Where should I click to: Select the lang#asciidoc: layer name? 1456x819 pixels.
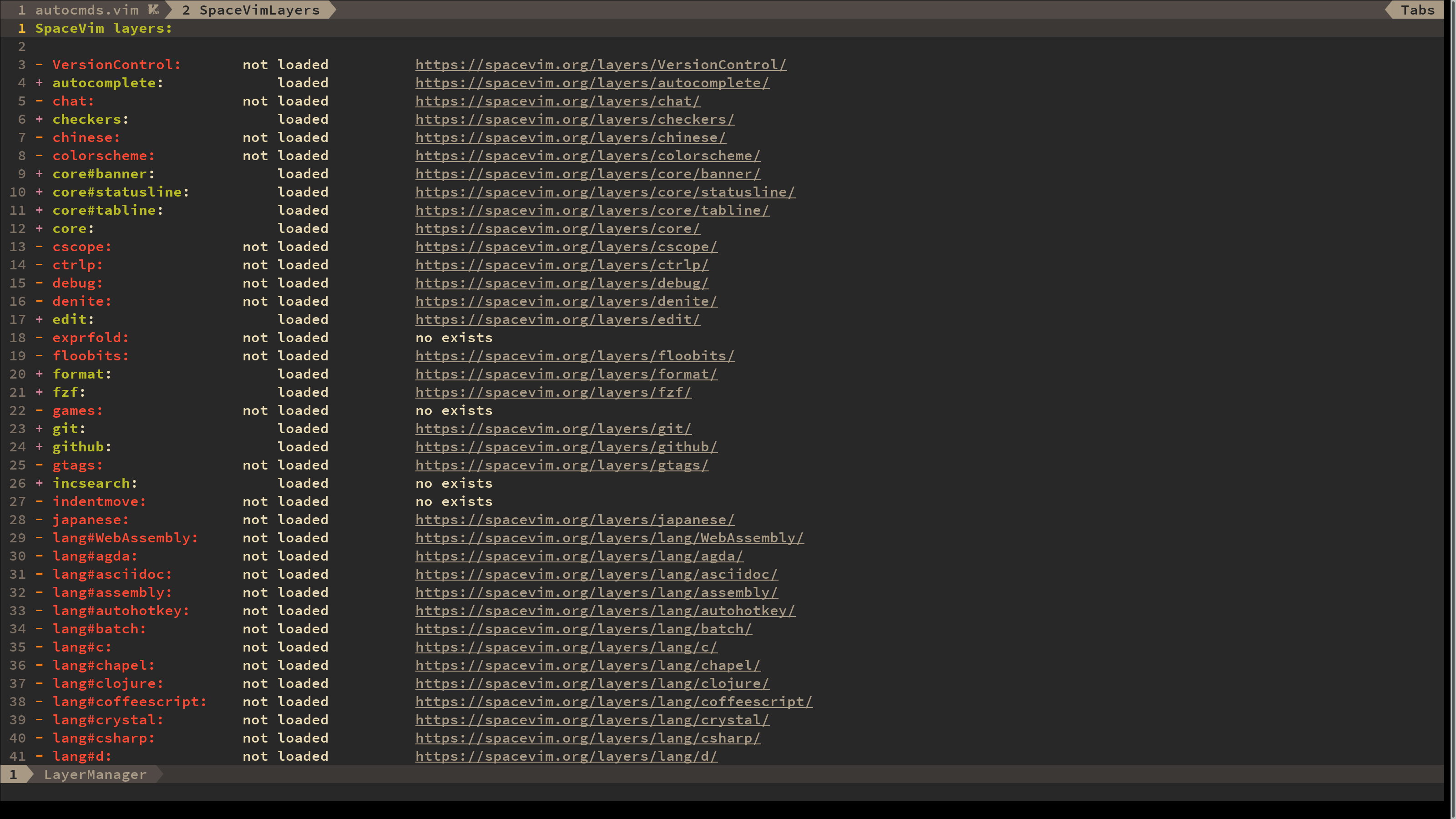tap(112, 574)
